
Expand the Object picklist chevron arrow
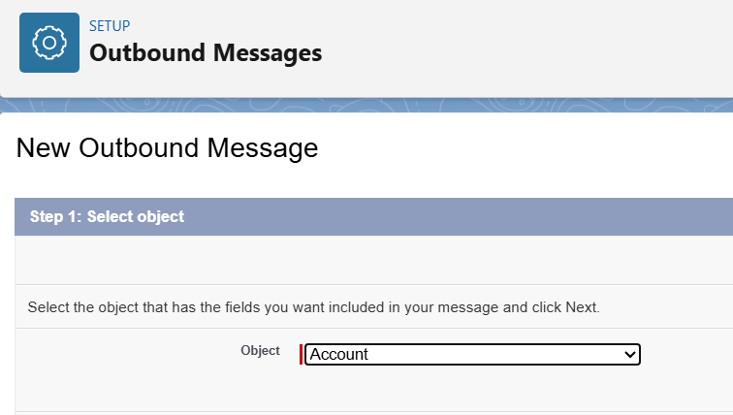coord(630,355)
